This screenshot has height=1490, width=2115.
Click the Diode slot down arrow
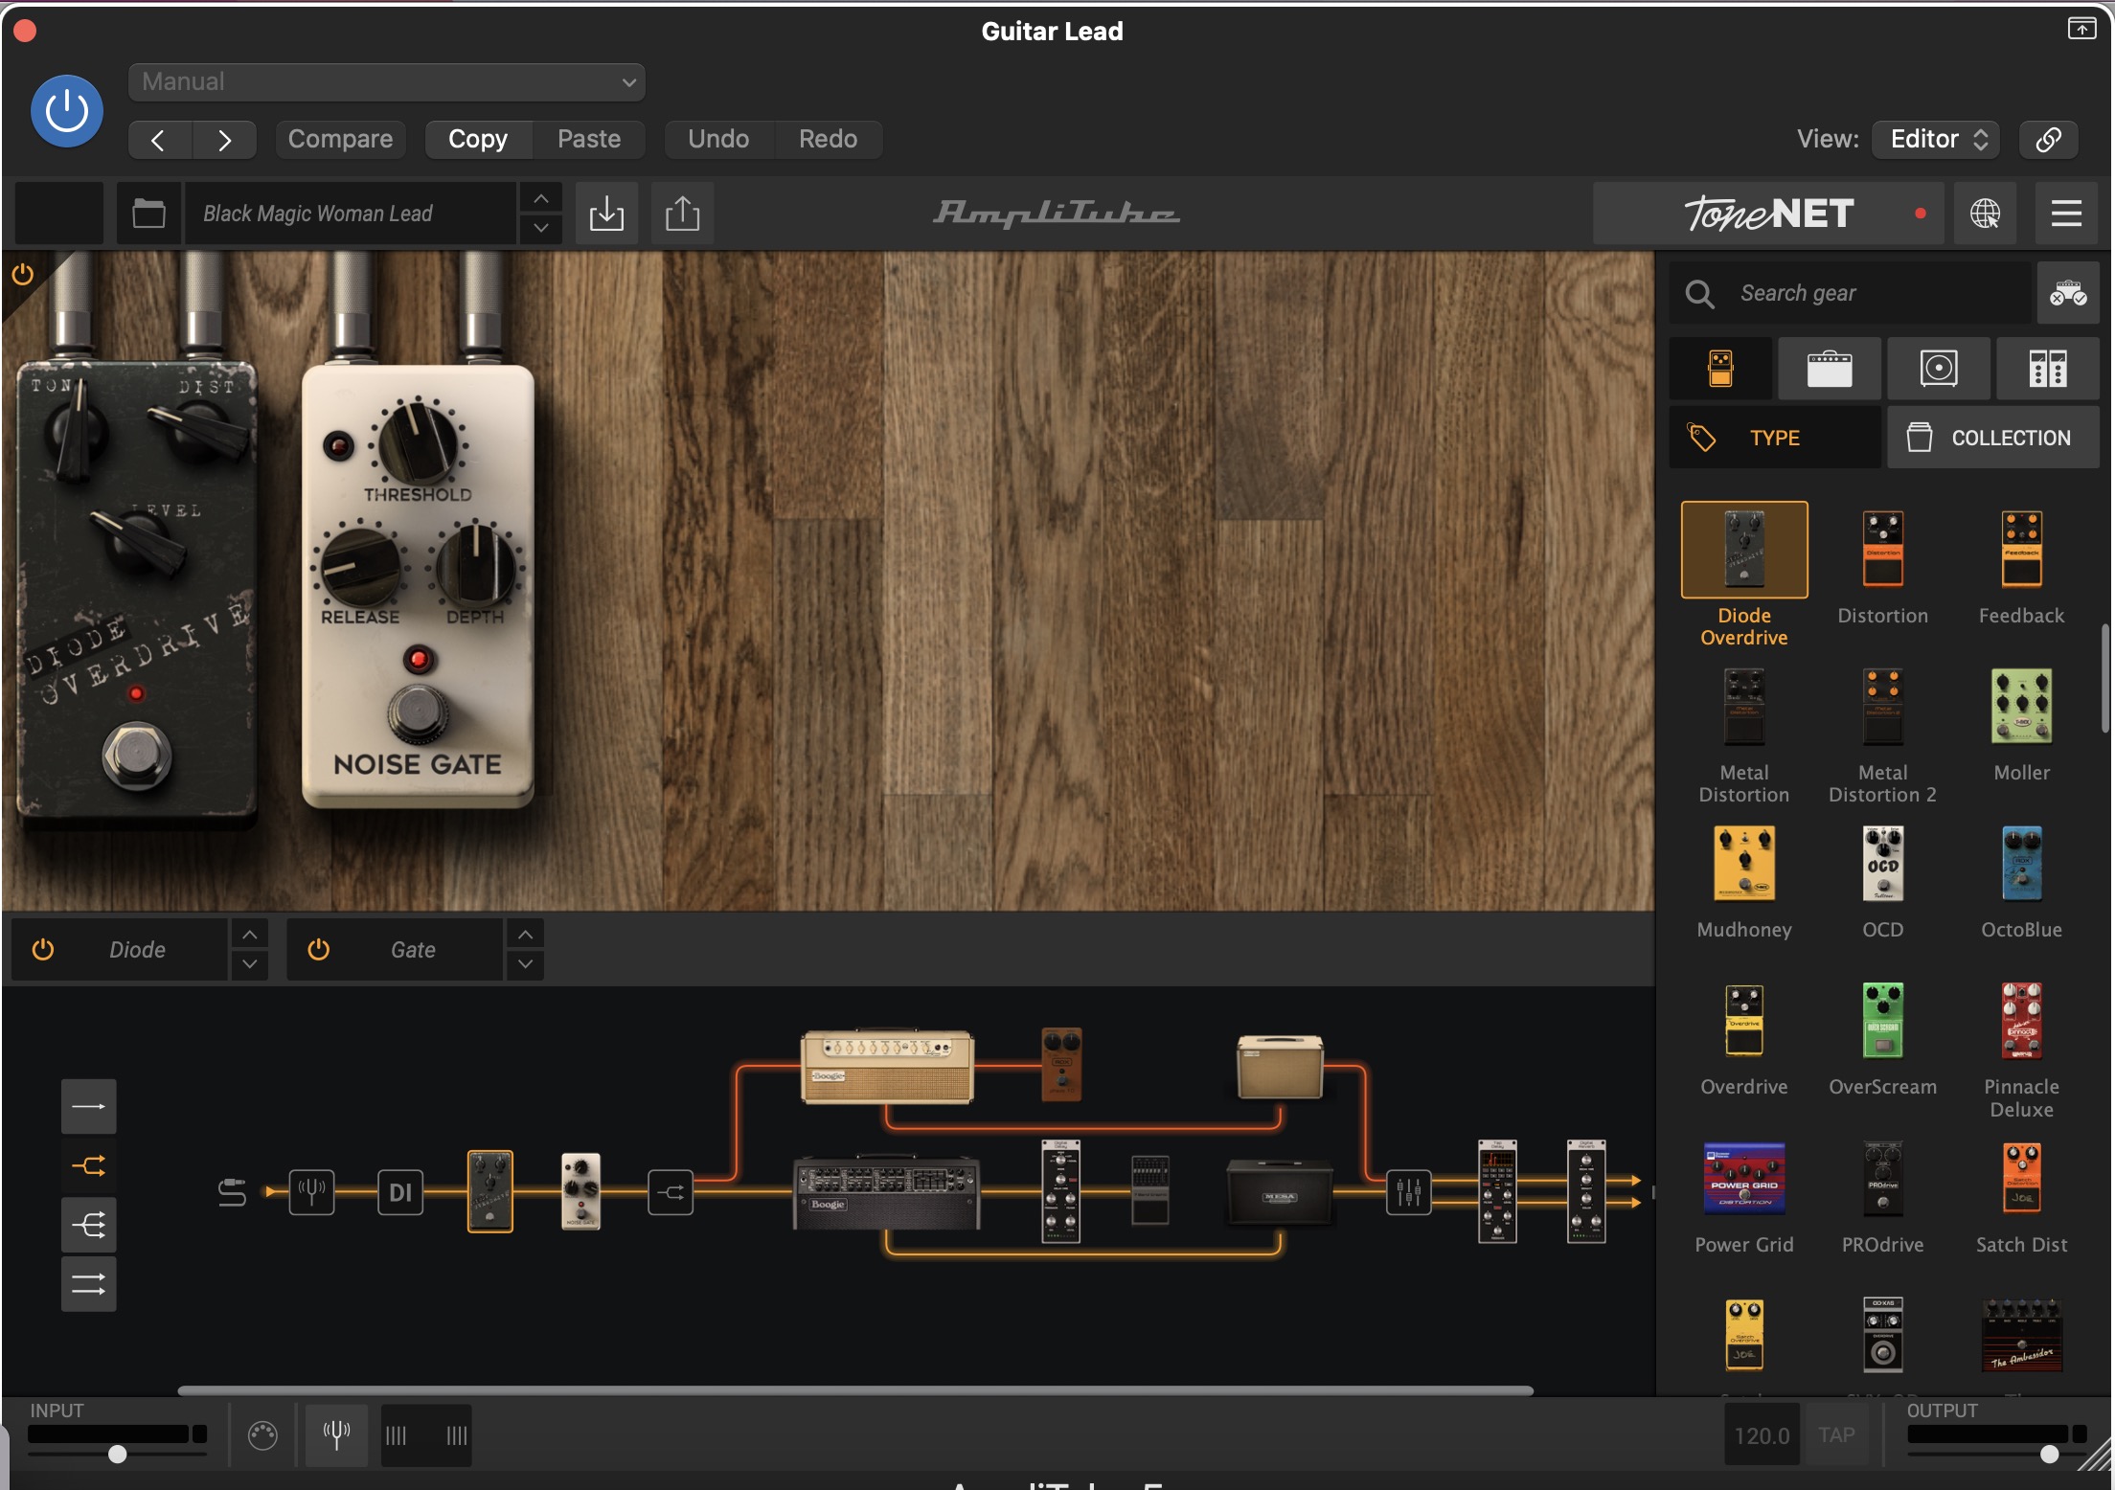249,965
